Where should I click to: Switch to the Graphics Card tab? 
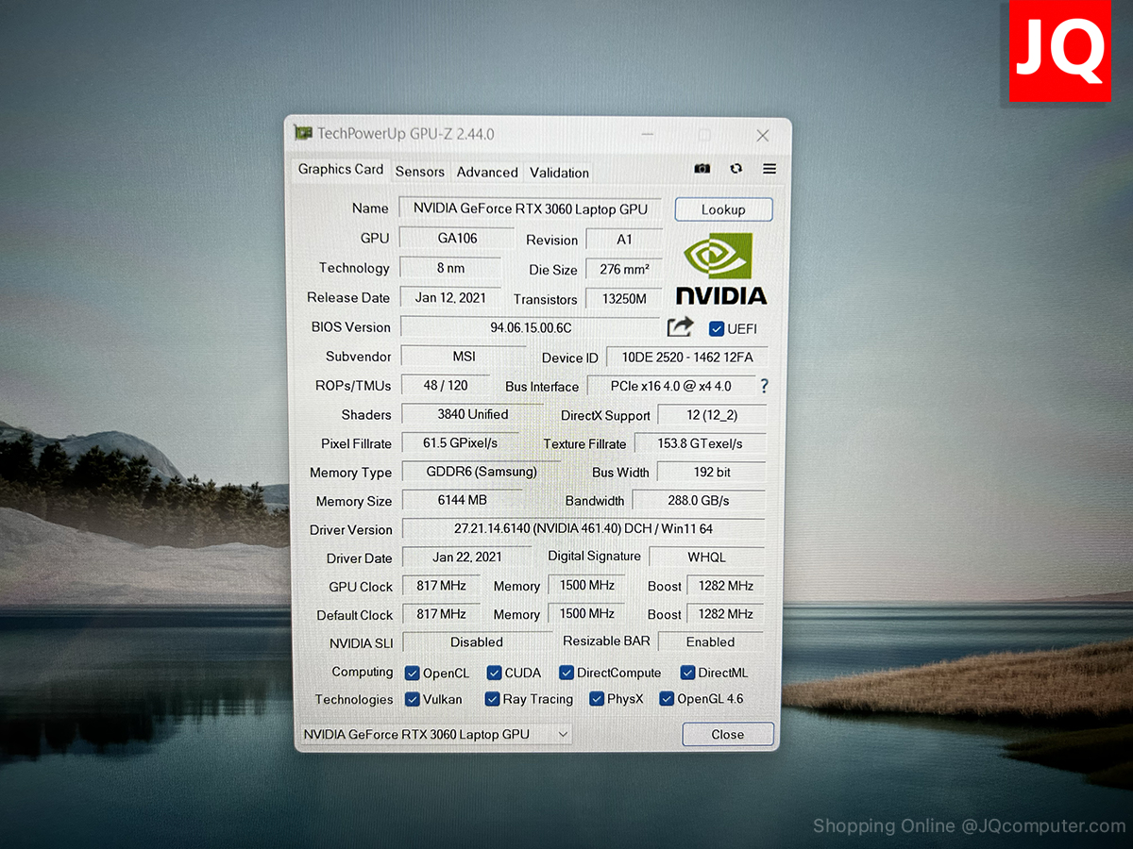coord(341,170)
